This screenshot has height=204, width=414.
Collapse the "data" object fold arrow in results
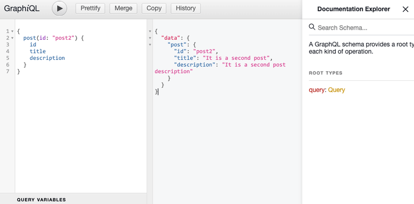[x=150, y=38]
